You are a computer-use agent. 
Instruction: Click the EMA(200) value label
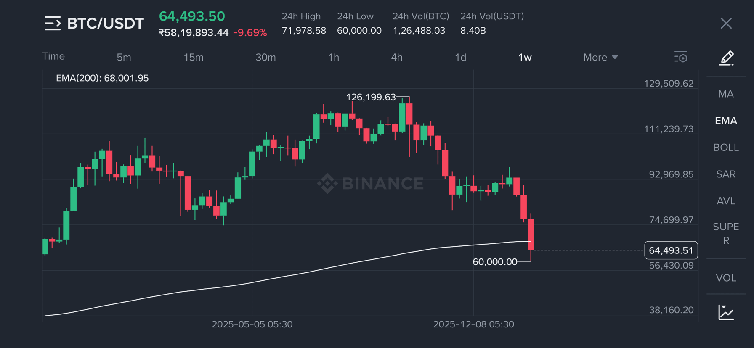(x=102, y=78)
